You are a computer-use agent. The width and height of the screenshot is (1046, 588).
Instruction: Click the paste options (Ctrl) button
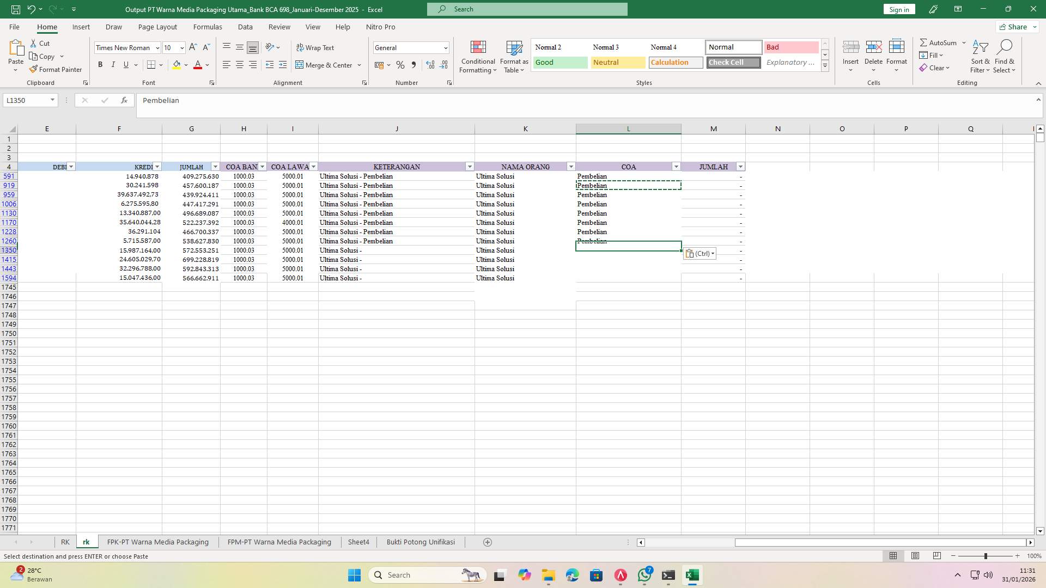pyautogui.click(x=700, y=253)
